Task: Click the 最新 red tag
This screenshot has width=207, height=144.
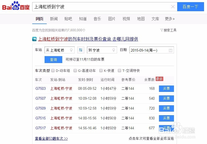Action: click(x=159, y=79)
